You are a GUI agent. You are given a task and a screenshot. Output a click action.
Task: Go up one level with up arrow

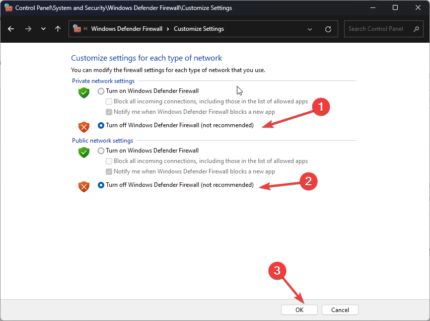click(x=58, y=29)
